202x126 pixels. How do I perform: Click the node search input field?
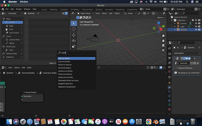coord(76,53)
